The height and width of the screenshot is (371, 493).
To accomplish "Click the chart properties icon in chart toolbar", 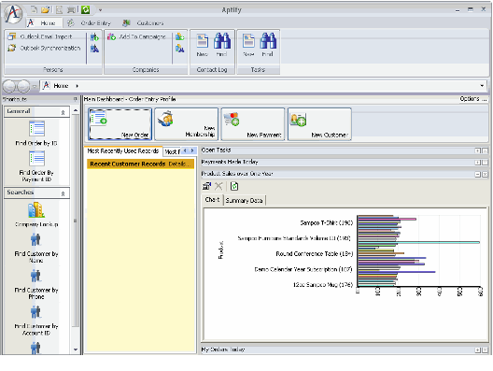I will 206,186.
